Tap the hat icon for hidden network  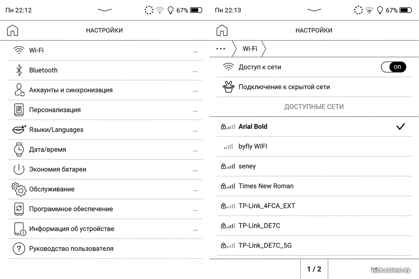click(x=228, y=87)
